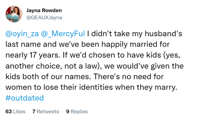
Task: View the 63 Likes list
Action: 15,112
